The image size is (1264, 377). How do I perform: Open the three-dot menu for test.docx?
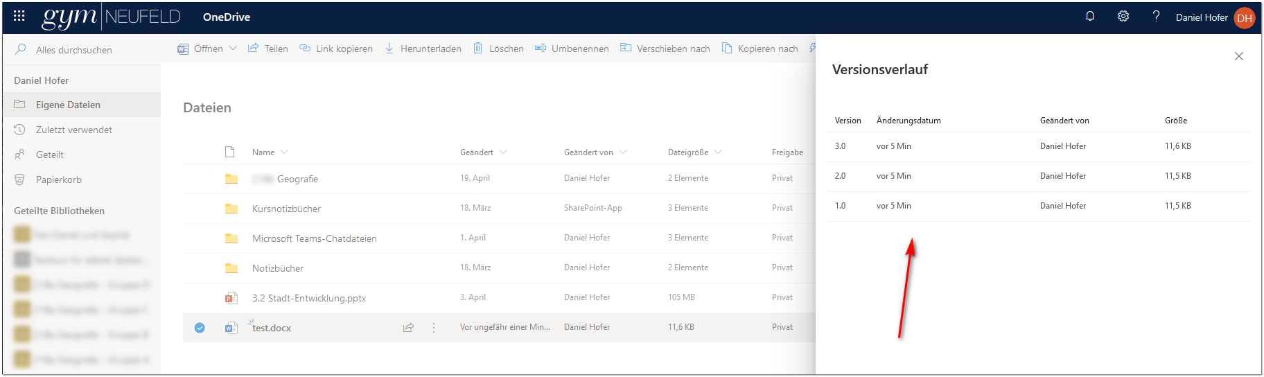click(434, 328)
